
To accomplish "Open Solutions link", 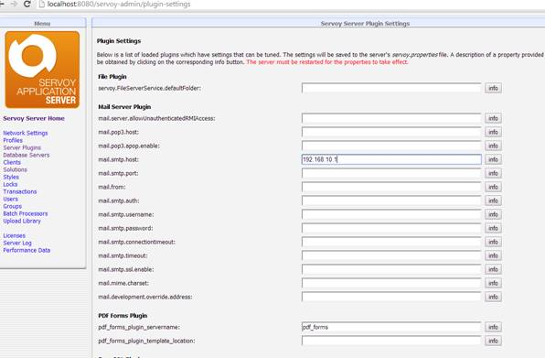I will click(x=15, y=169).
